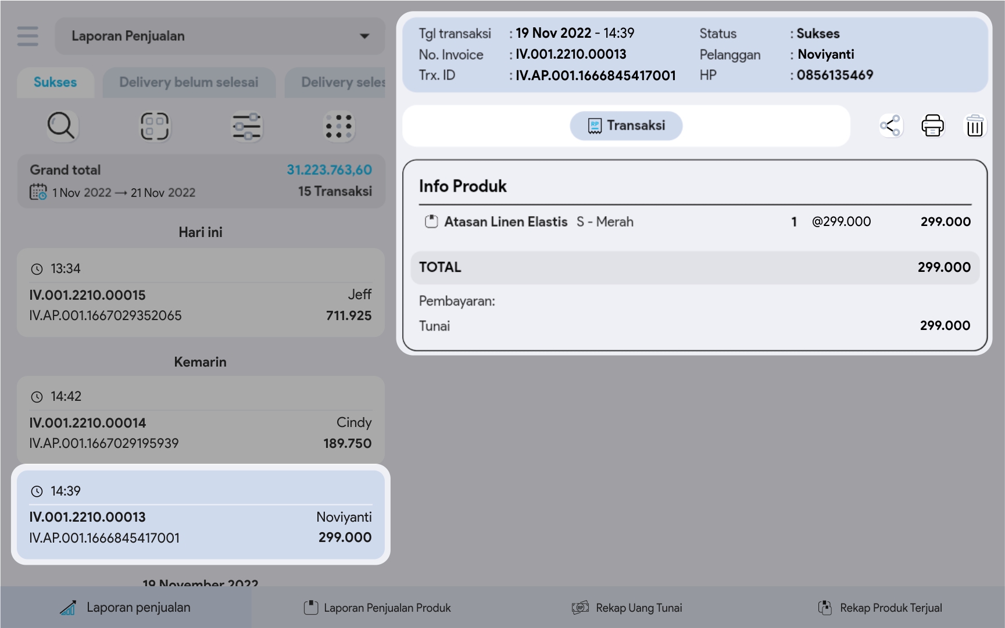
Task: Click the dotted grid options icon
Action: pyautogui.click(x=338, y=126)
